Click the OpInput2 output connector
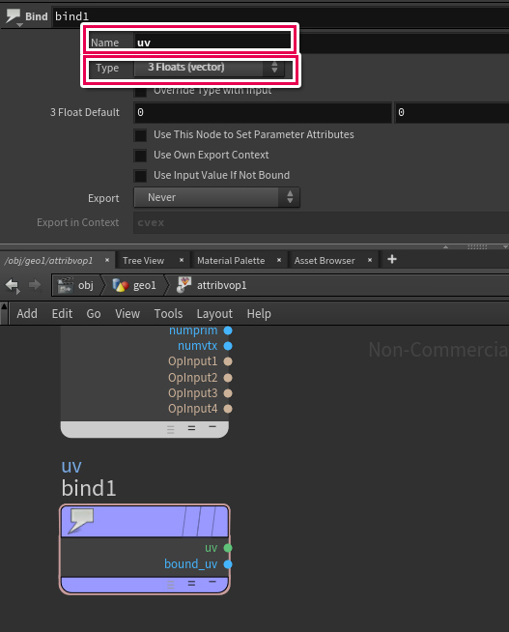Image resolution: width=509 pixels, height=632 pixels. click(x=228, y=378)
